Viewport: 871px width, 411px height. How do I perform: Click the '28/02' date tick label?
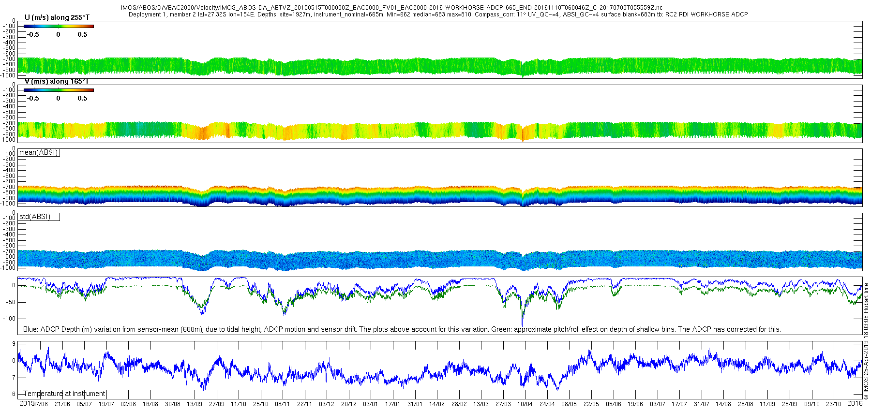(x=459, y=404)
